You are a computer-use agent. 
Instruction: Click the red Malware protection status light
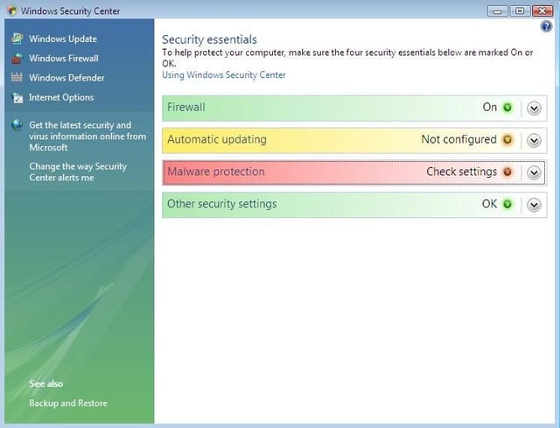[x=507, y=172]
